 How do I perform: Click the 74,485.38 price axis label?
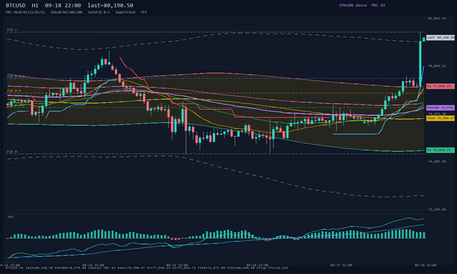pos(437,161)
